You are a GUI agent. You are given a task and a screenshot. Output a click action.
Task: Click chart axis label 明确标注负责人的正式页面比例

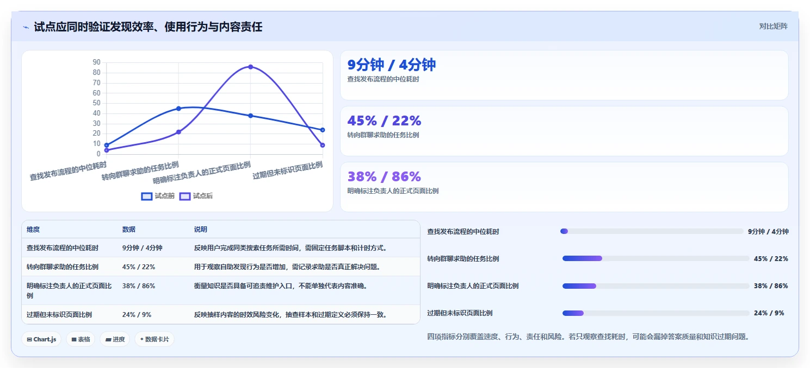[201, 173]
